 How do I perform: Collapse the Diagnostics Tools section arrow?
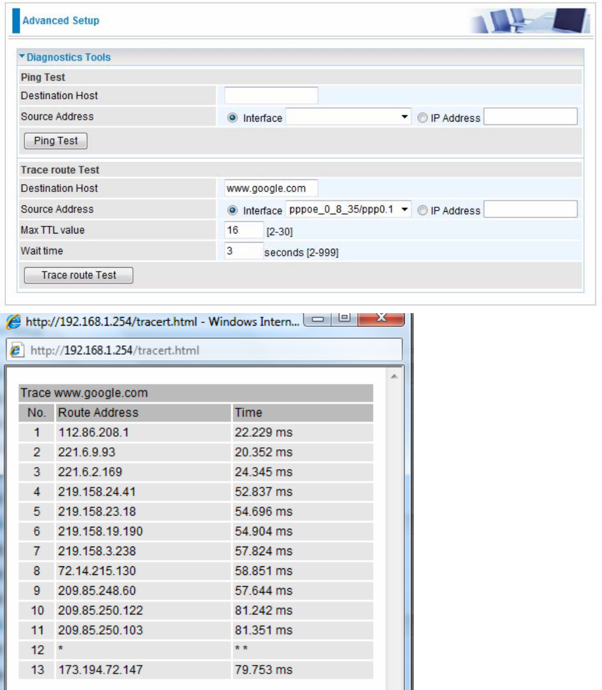(x=22, y=57)
